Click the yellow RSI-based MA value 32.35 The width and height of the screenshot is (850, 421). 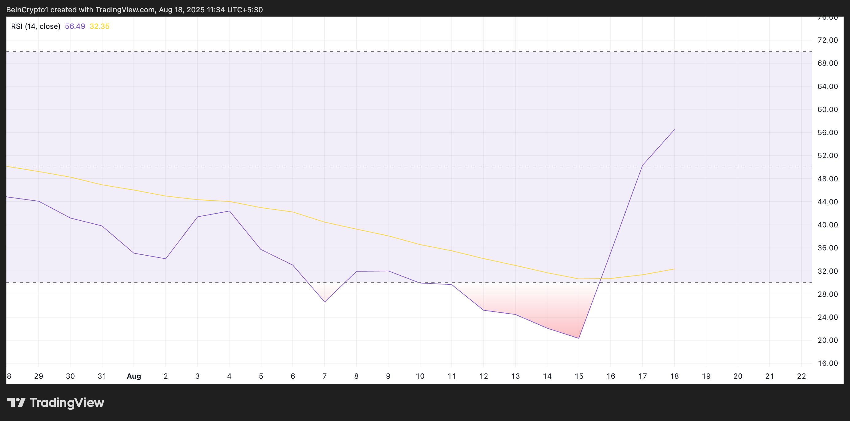pos(100,26)
